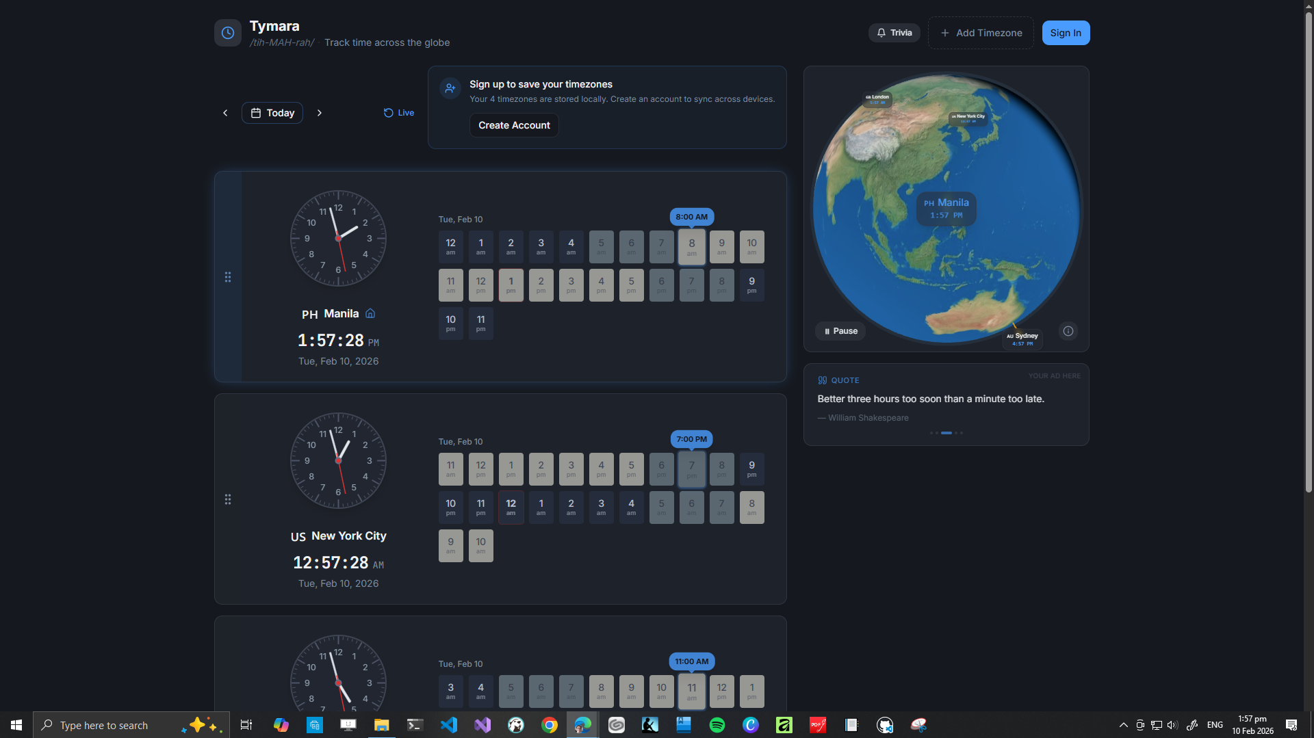This screenshot has height=738, width=1314.
Task: Click the Sign In button
Action: (x=1066, y=33)
